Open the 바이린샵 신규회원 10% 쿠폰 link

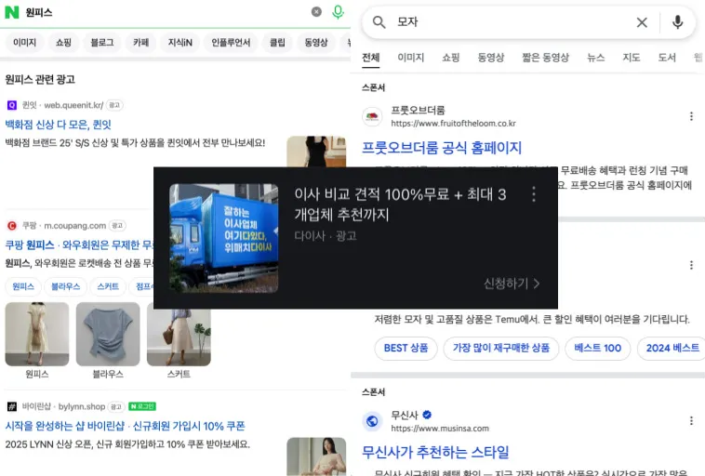125,426
